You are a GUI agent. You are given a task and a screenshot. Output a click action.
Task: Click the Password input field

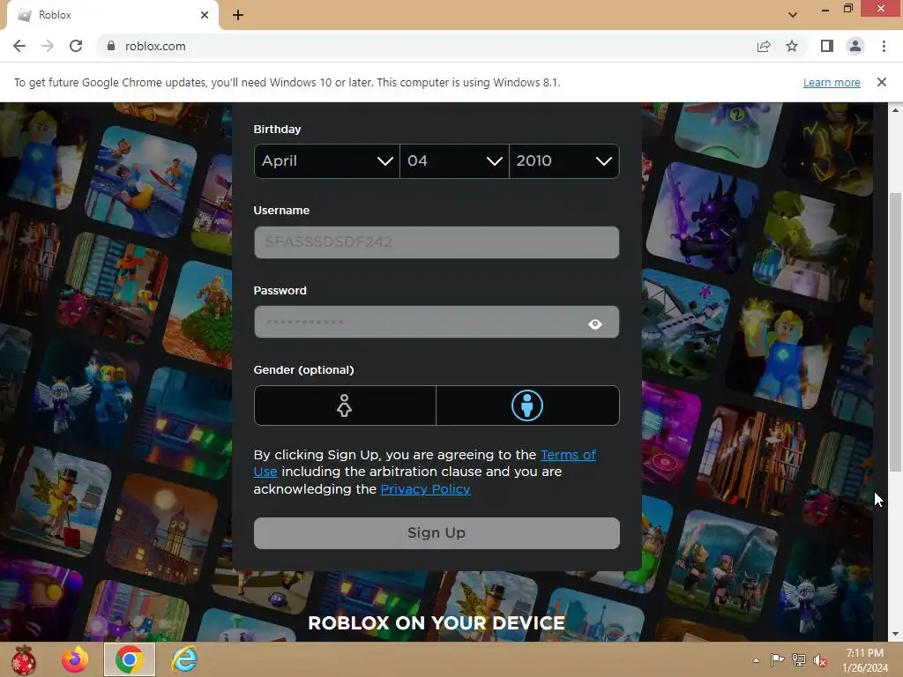tap(437, 322)
